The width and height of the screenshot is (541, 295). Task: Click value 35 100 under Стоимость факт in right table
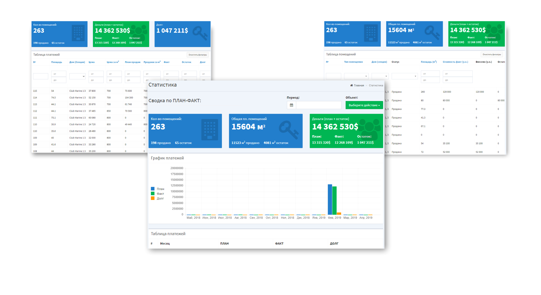tap(446, 143)
